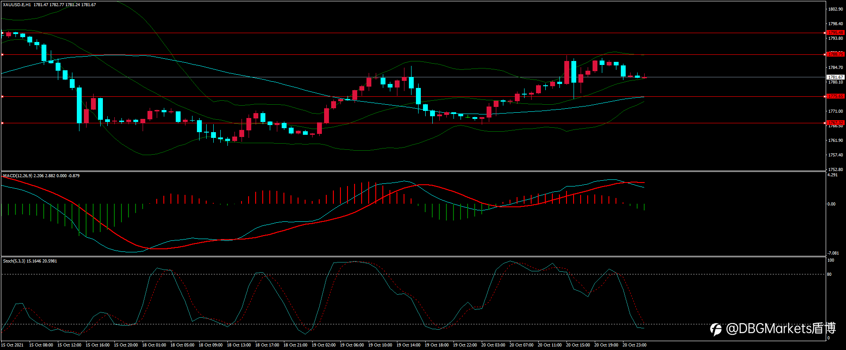Click the Stochastic 80 level scale label
This screenshot has width=846, height=350.
click(x=829, y=274)
